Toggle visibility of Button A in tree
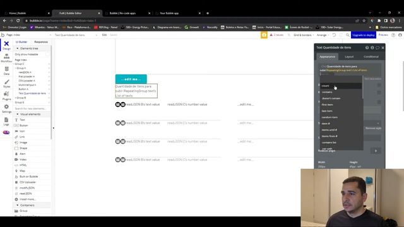 point(49,89)
